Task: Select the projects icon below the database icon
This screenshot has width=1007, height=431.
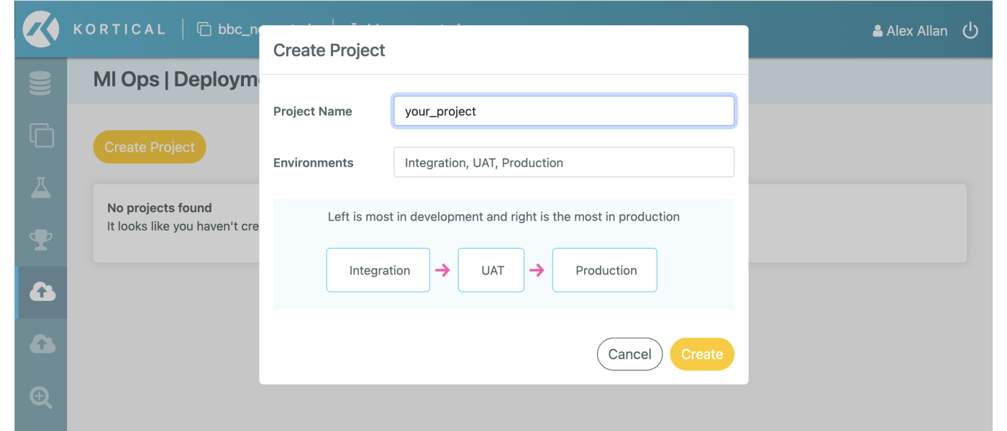Action: (41, 135)
